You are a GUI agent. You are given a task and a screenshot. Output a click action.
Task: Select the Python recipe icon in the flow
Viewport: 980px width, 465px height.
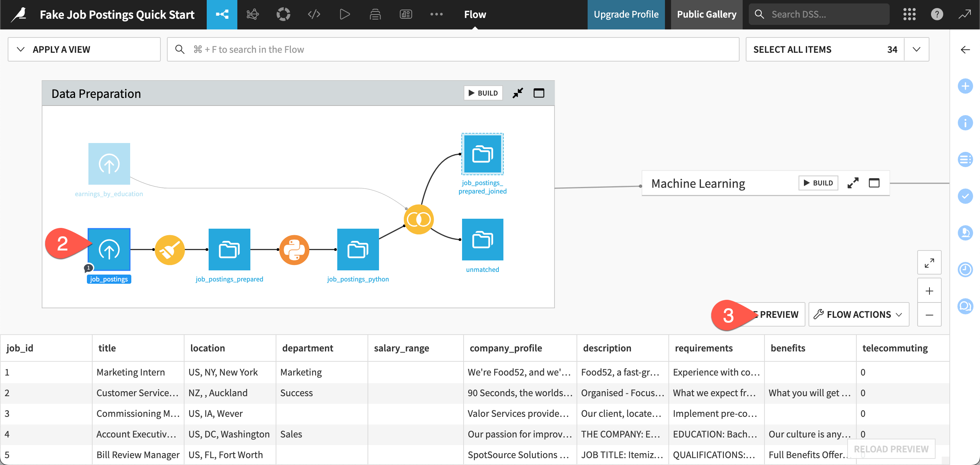(x=294, y=249)
